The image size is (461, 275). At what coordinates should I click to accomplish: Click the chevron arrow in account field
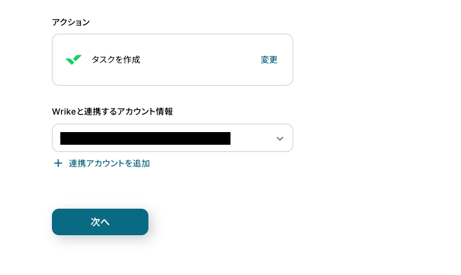[279, 139]
